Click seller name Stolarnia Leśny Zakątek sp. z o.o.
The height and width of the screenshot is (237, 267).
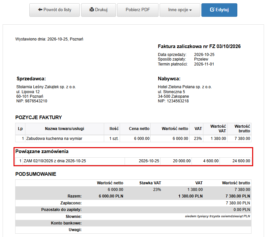point(46,87)
